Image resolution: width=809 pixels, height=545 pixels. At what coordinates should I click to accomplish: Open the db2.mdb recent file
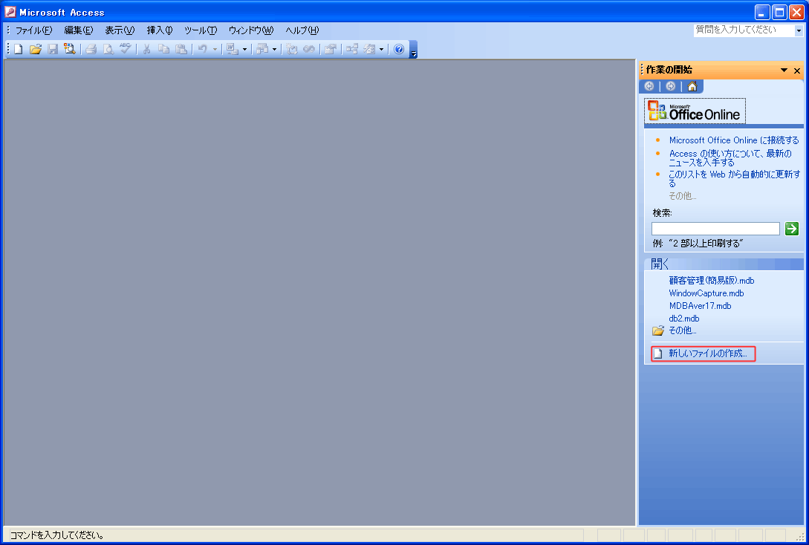pyautogui.click(x=684, y=318)
